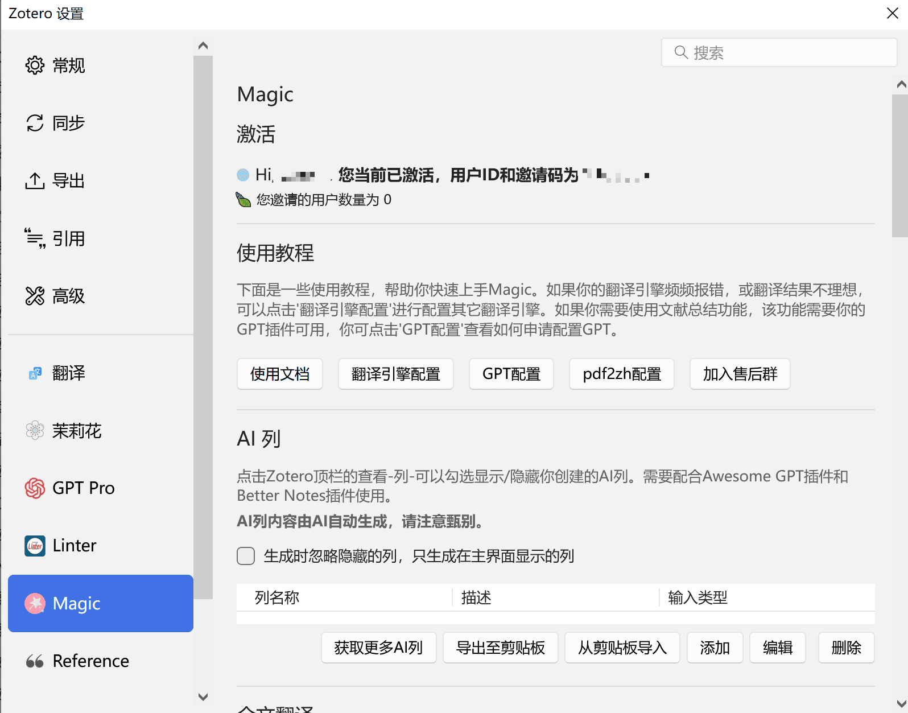908x713 pixels.
Task: Toggle 生成时忽略隐藏的列 checkbox
Action: [246, 556]
